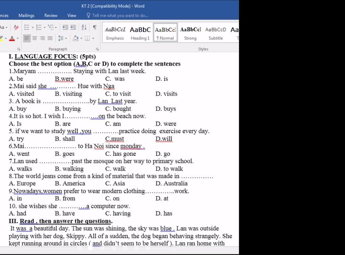The image size is (345, 255).
Task: Click the underlined 'C.must' option
Action: point(115,139)
